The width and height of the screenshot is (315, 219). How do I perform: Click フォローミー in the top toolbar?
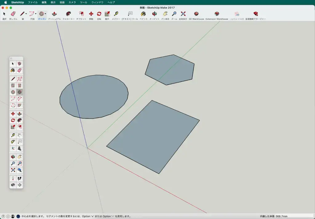[68, 15]
